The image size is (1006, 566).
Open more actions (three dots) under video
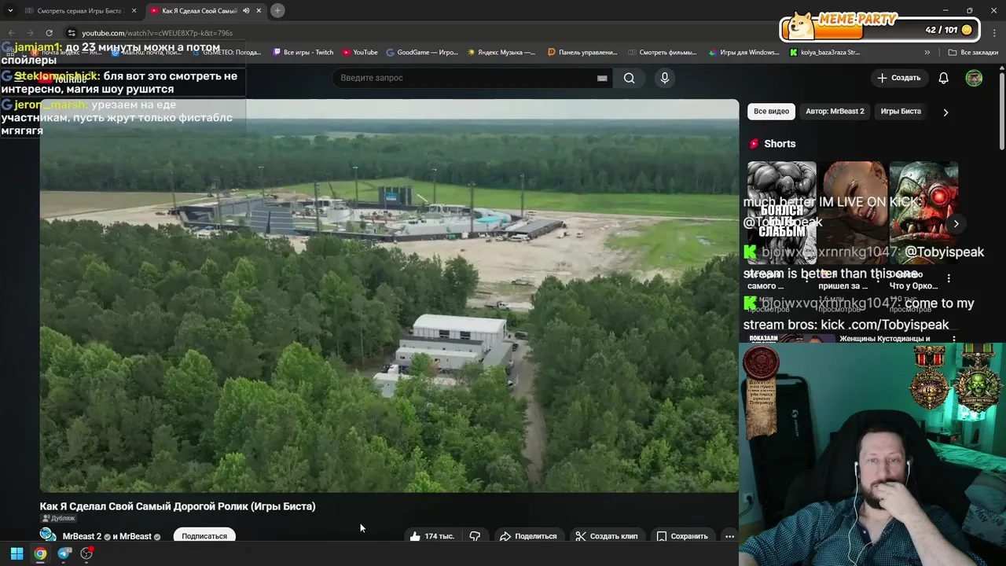[729, 536]
